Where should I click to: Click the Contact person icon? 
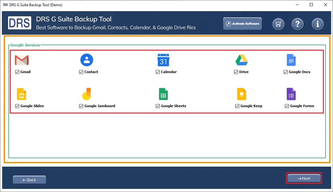[87, 60]
